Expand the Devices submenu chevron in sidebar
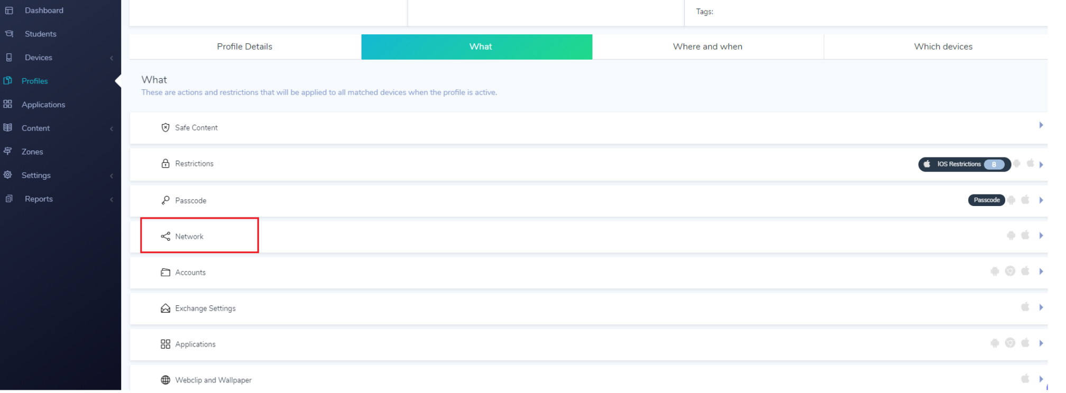This screenshot has height=393, width=1066. click(x=112, y=58)
